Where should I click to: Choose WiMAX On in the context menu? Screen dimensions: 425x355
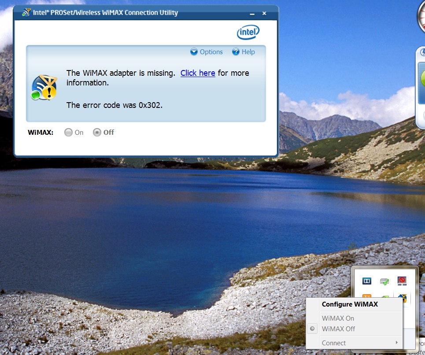[x=338, y=318]
